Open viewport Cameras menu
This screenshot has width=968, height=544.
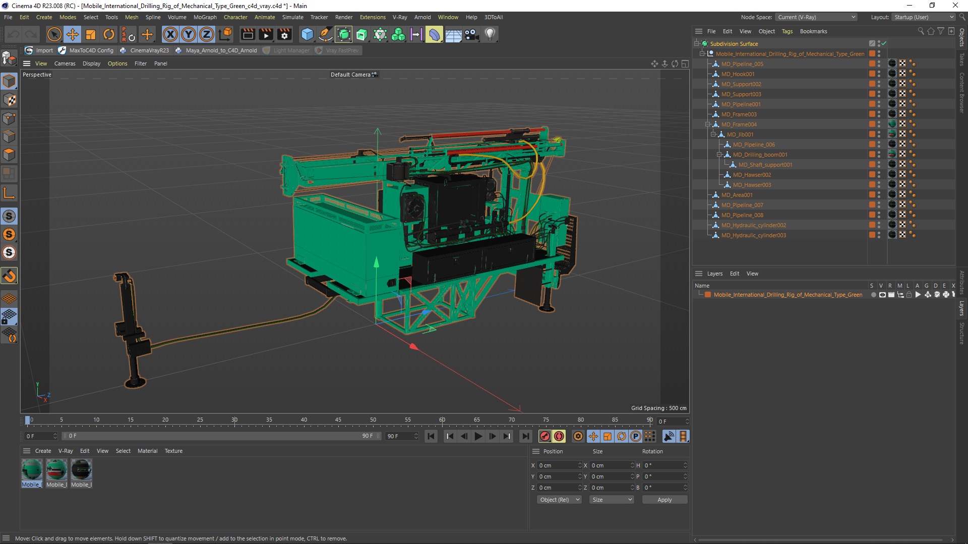click(x=65, y=63)
